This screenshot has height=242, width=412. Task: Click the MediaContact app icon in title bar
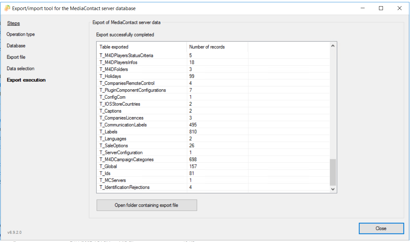pyautogui.click(x=7, y=8)
